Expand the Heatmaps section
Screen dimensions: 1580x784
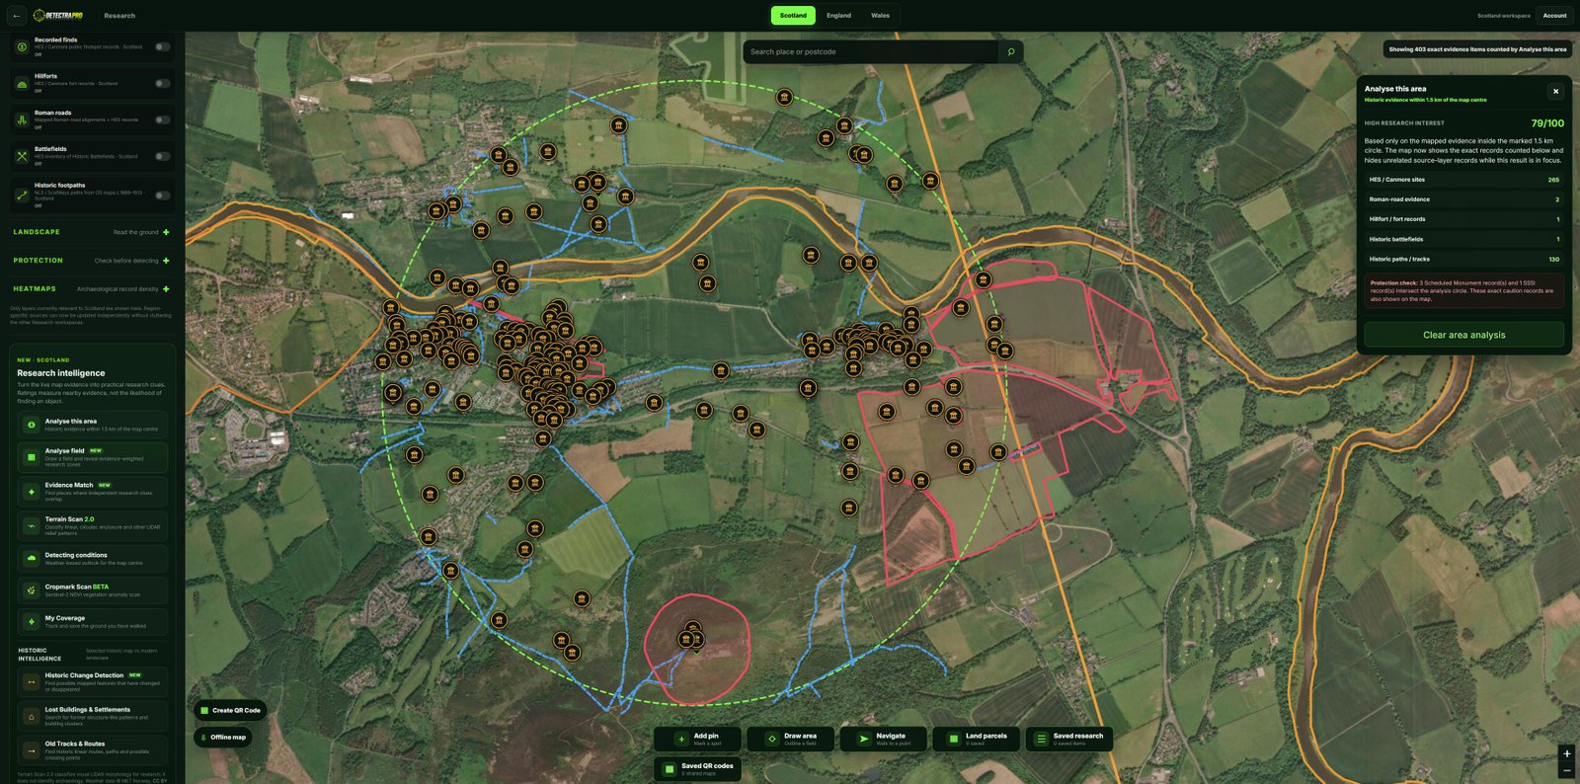(x=91, y=289)
